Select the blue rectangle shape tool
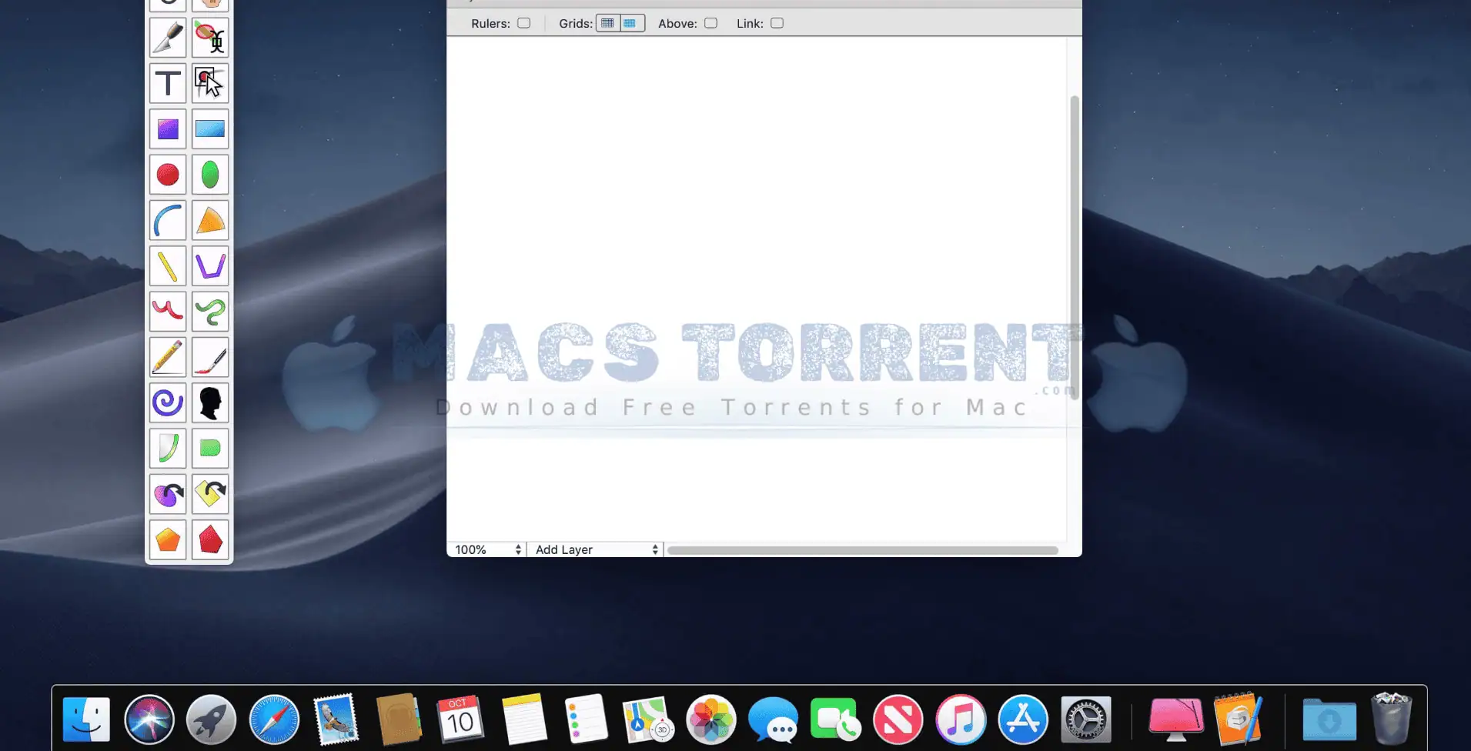Screen dimensions: 1471x751 pos(210,129)
